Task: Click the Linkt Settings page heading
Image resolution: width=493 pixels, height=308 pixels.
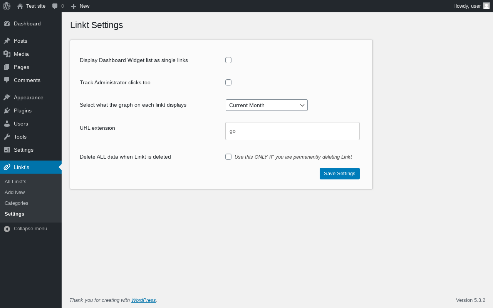Action: (96, 25)
